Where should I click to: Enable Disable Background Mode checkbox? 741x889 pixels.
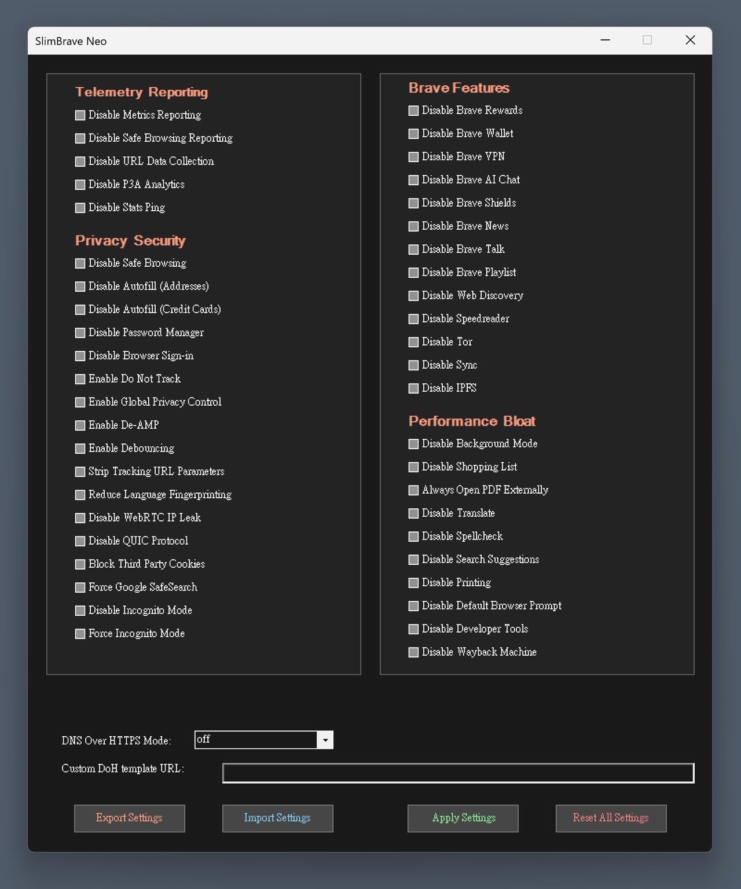(x=413, y=444)
